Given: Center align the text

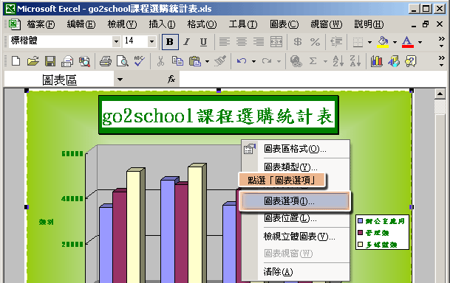Looking at the screenshot, I should (242, 42).
